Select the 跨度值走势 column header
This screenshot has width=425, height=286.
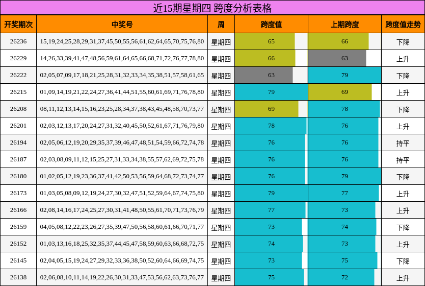[x=403, y=25]
